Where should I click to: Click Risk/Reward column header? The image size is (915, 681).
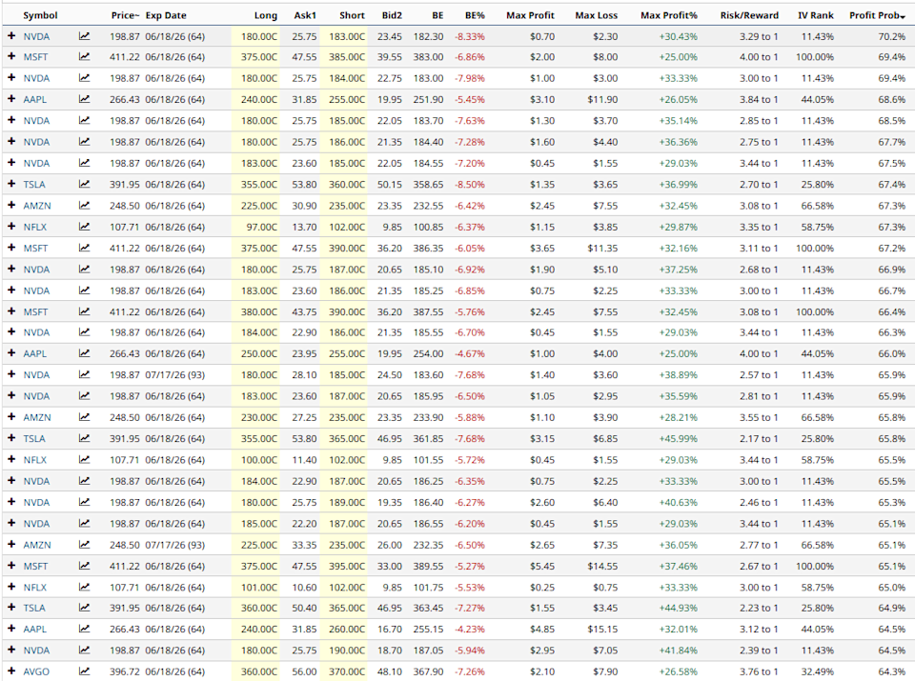point(748,15)
